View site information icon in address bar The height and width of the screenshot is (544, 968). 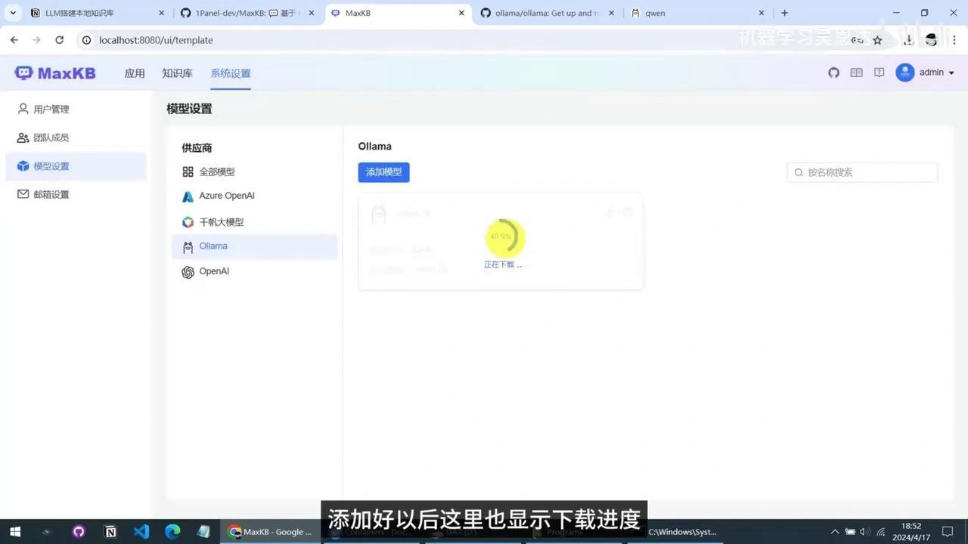tap(86, 40)
